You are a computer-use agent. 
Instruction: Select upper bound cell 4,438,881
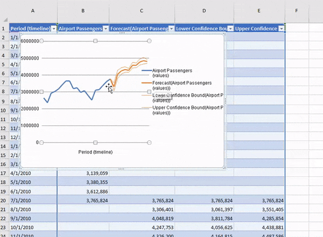(259, 227)
